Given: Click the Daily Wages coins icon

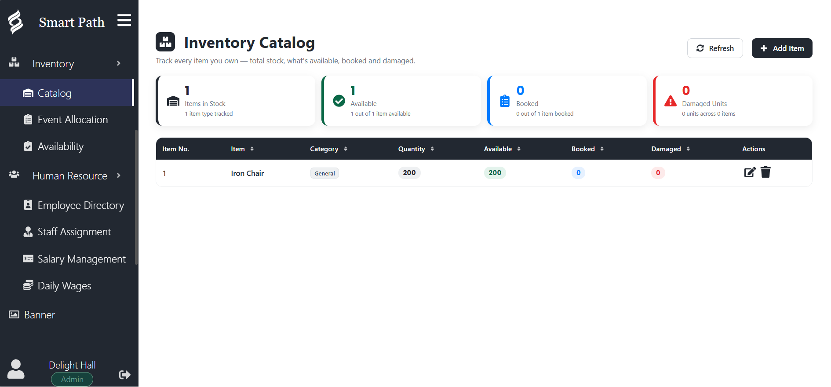Looking at the screenshot, I should click(28, 285).
